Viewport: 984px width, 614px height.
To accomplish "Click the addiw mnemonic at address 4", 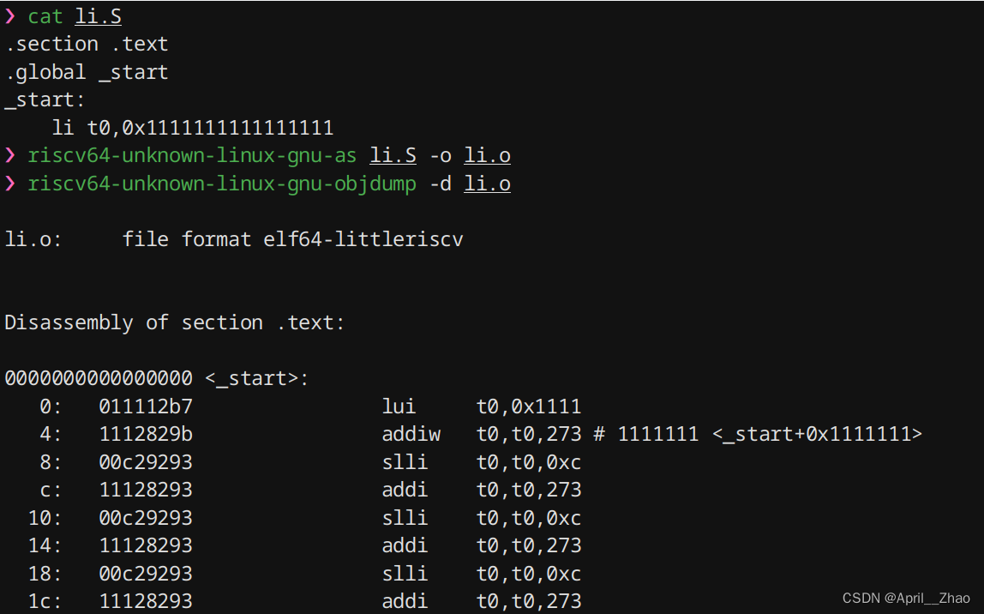I will (x=411, y=434).
